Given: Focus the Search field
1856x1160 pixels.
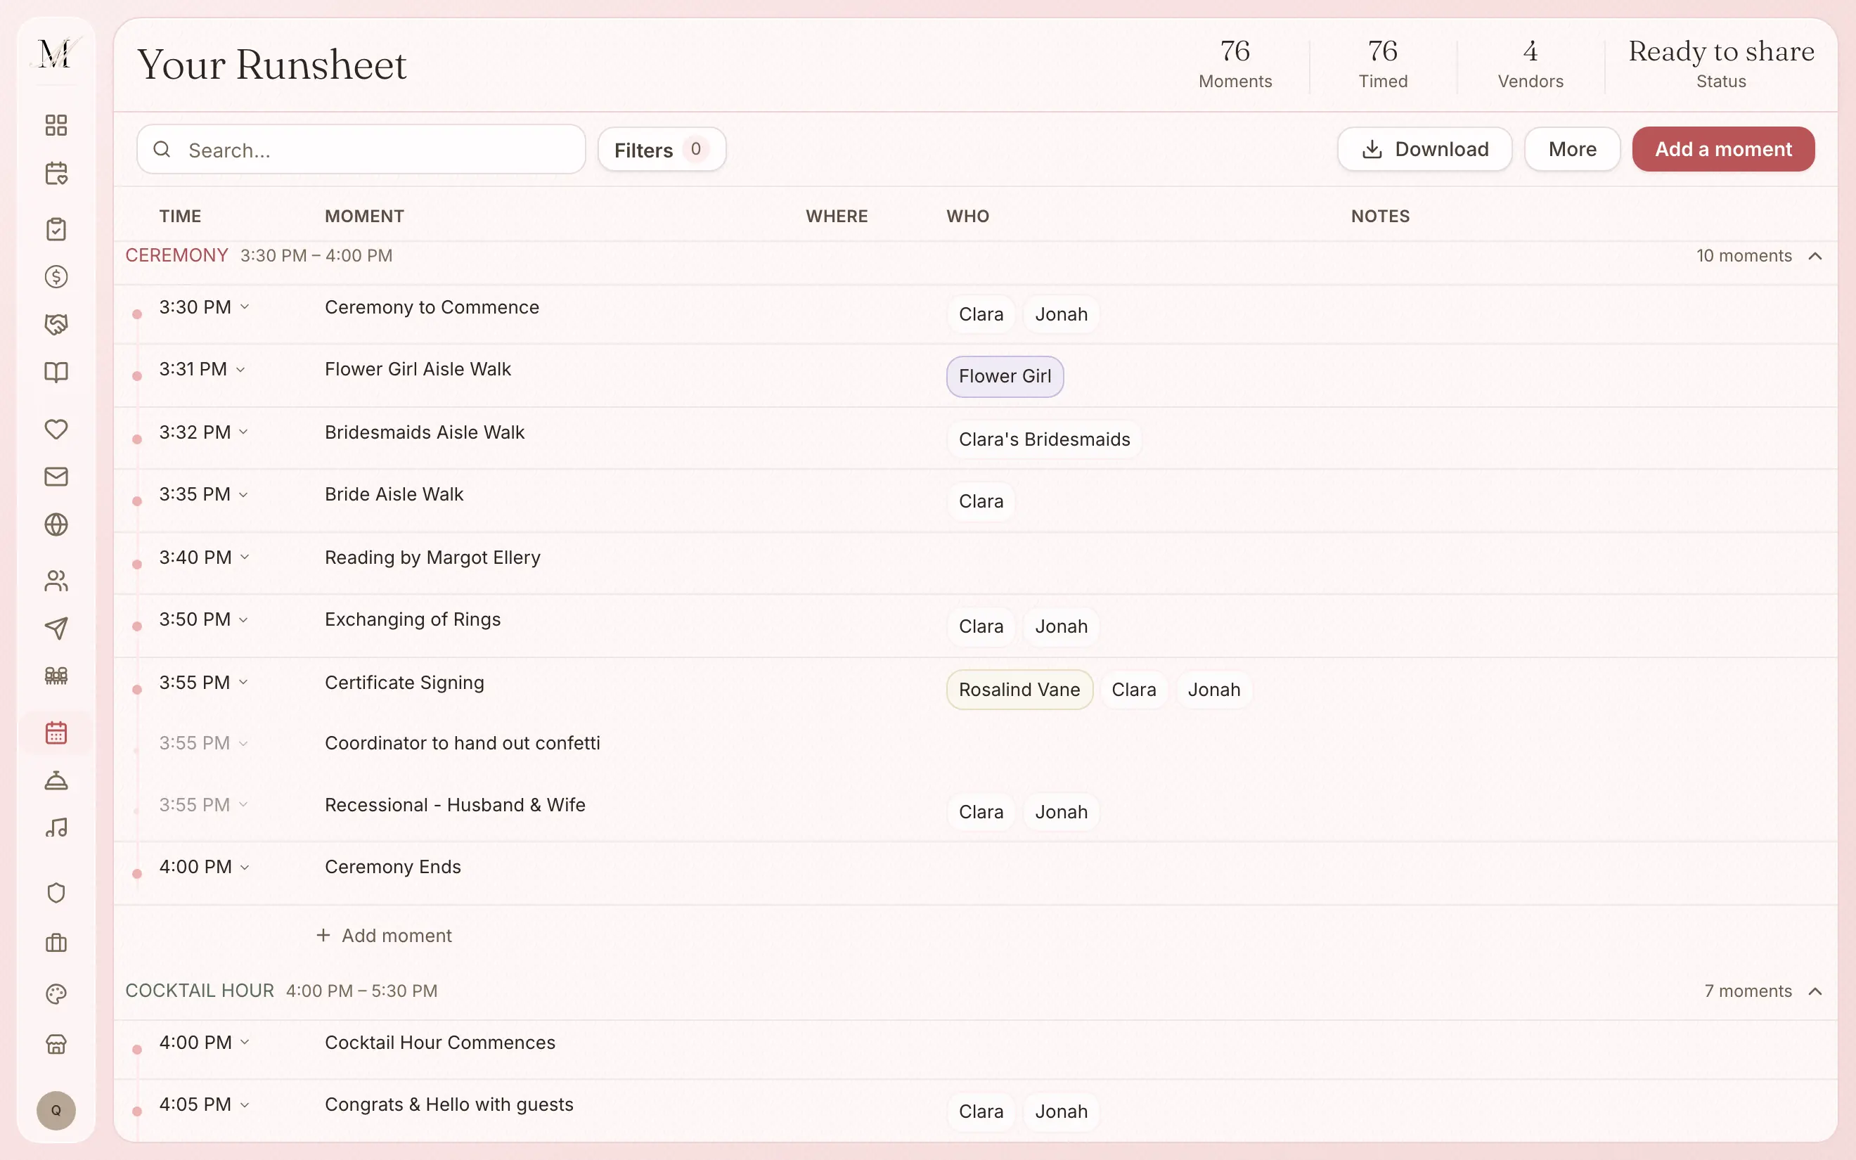Looking at the screenshot, I should [361, 150].
